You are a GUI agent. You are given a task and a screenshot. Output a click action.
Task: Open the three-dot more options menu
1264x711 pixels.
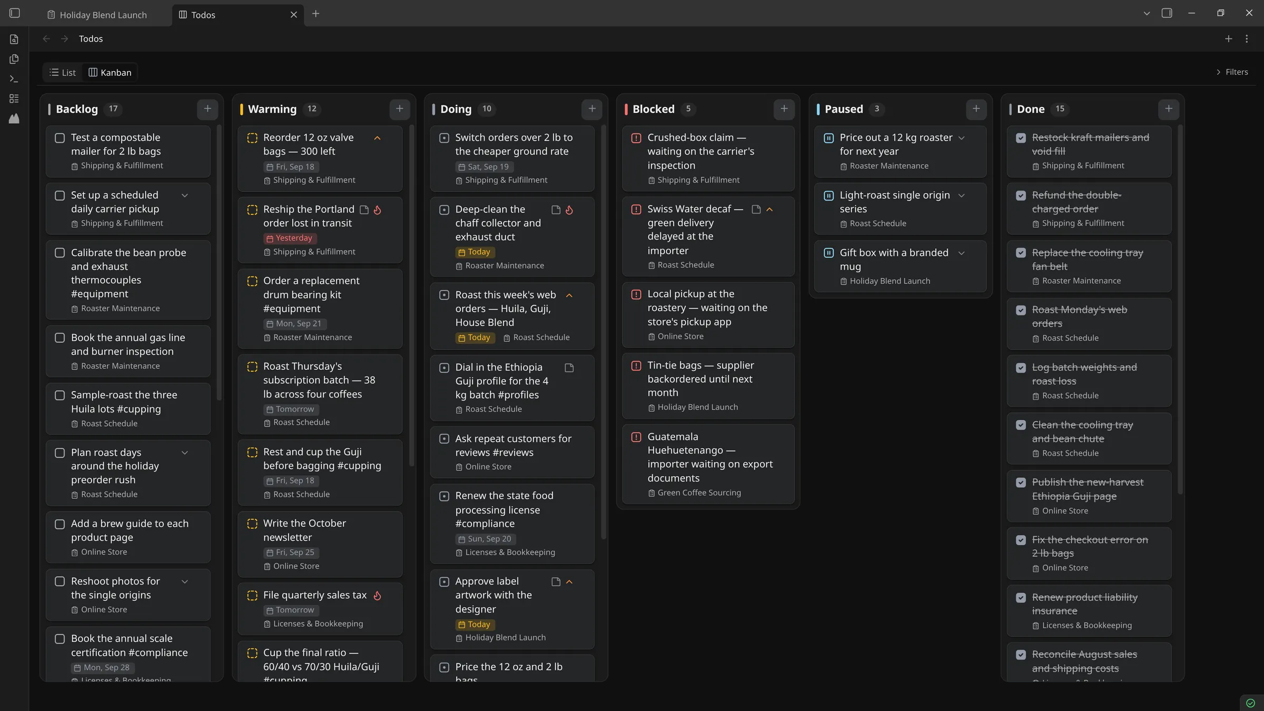click(x=1247, y=39)
